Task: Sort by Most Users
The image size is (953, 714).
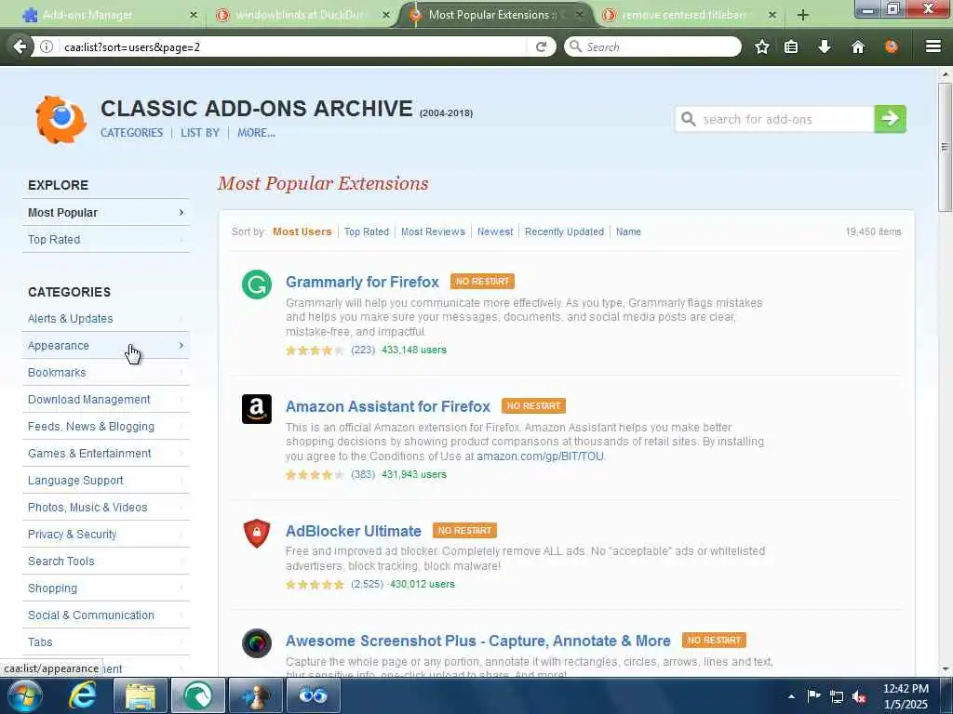Action: 302,231
